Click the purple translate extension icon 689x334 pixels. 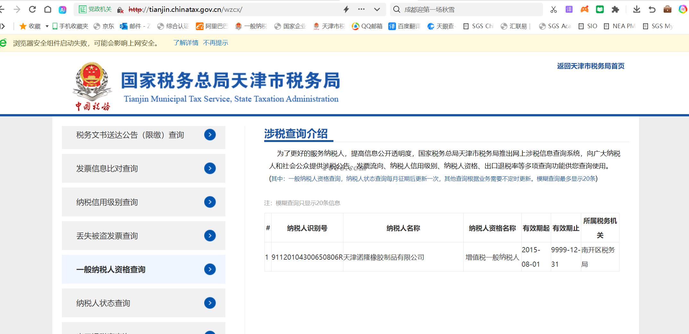click(x=569, y=10)
